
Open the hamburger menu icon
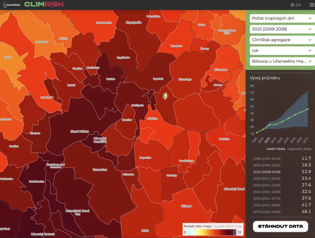click(312, 5)
